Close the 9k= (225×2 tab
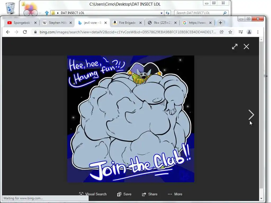Viewport: 271px width, 203px height. point(175,23)
